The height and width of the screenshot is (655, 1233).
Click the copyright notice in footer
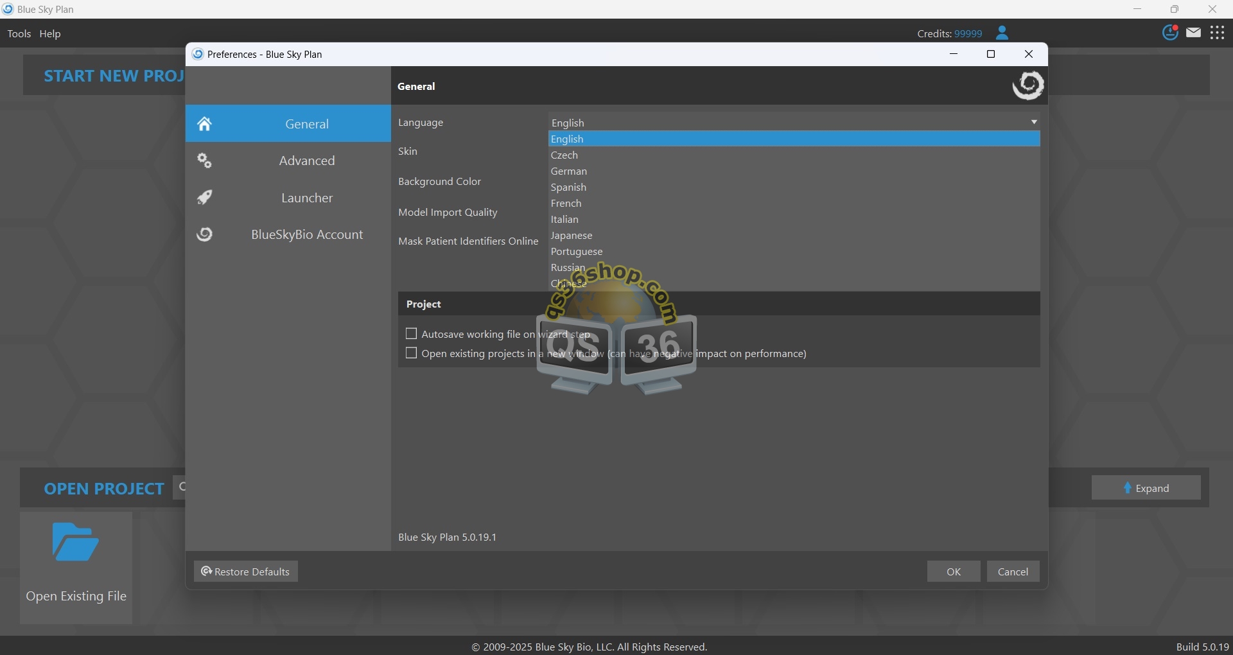pos(590,647)
